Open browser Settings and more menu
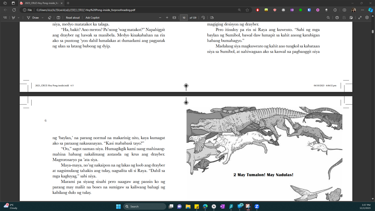375x211 pixels. [x=362, y=10]
